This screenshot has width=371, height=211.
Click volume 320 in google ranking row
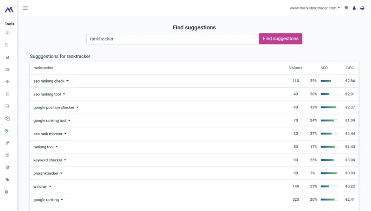[295, 199]
